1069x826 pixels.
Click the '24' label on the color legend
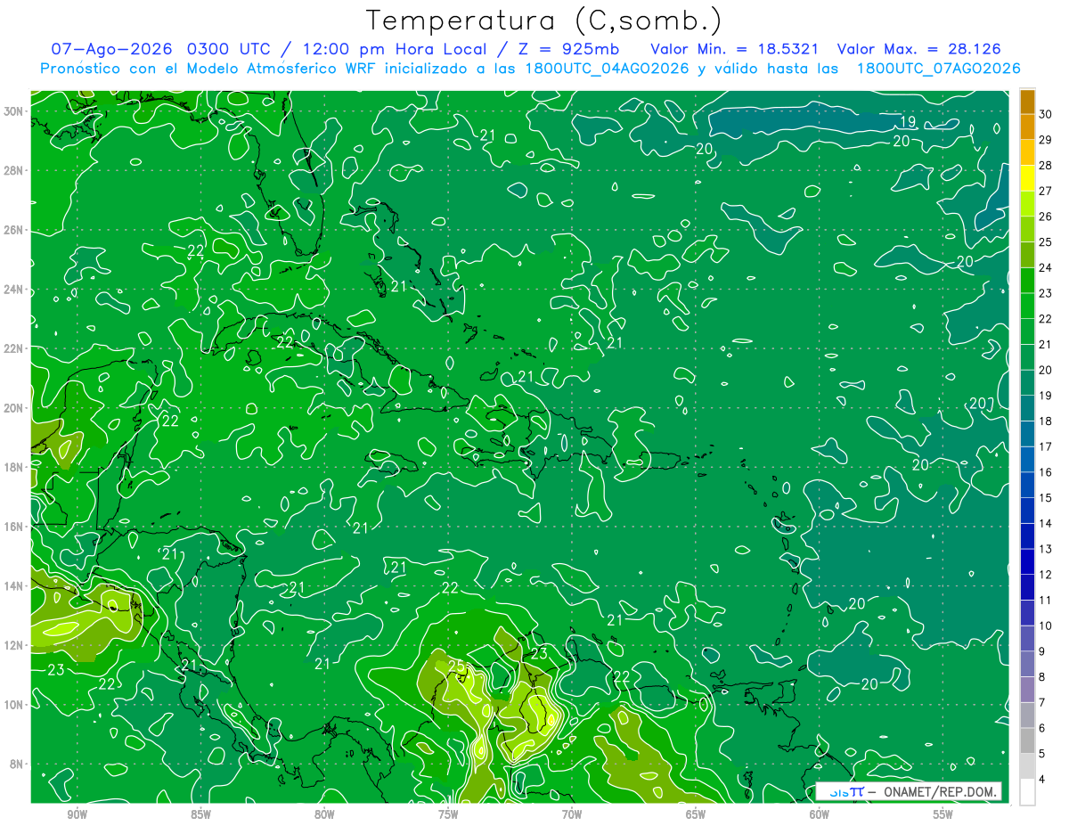[x=1045, y=267]
